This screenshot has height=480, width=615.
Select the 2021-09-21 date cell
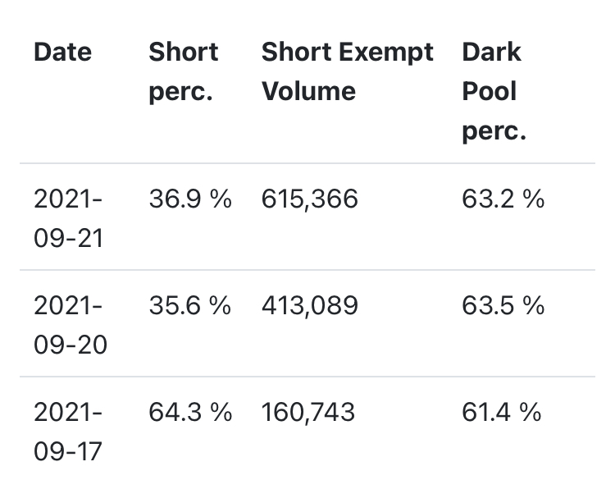click(70, 218)
